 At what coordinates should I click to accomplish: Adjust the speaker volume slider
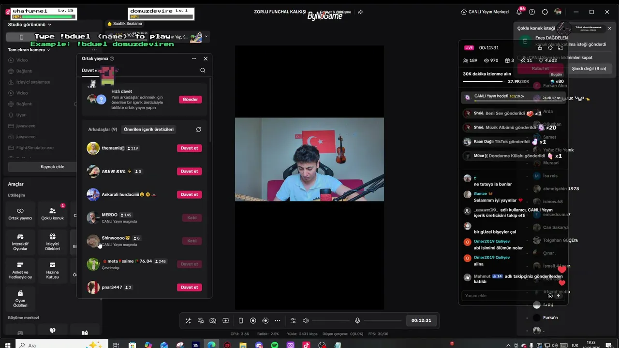tap(331, 320)
